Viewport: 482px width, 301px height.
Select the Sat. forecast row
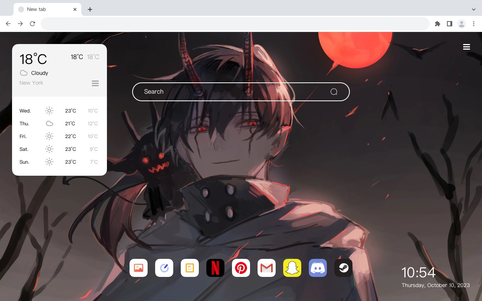click(x=59, y=149)
